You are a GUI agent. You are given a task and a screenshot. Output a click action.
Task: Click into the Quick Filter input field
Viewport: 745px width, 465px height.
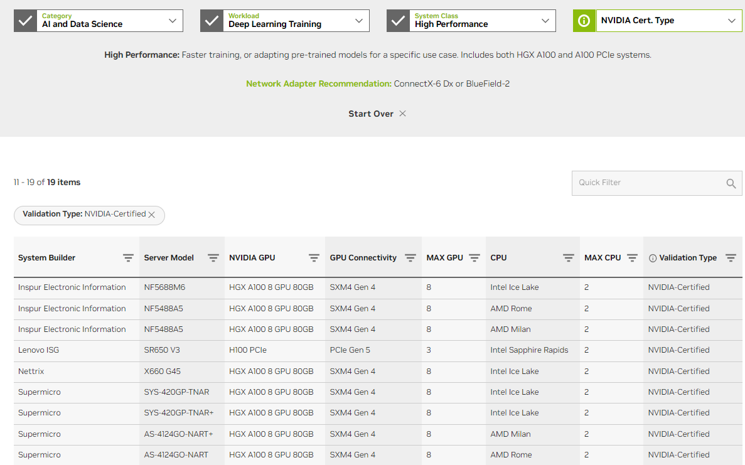tap(646, 183)
